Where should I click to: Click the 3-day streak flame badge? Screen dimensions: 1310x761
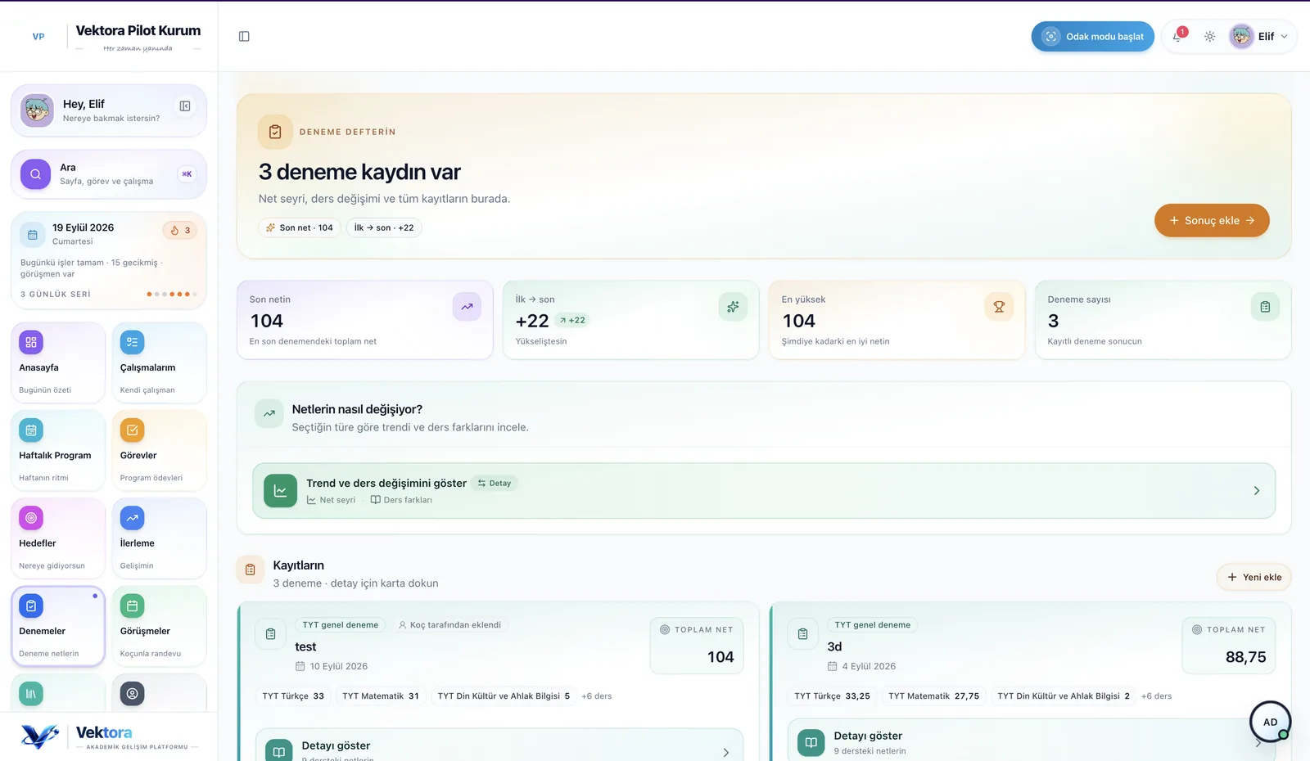click(x=180, y=230)
